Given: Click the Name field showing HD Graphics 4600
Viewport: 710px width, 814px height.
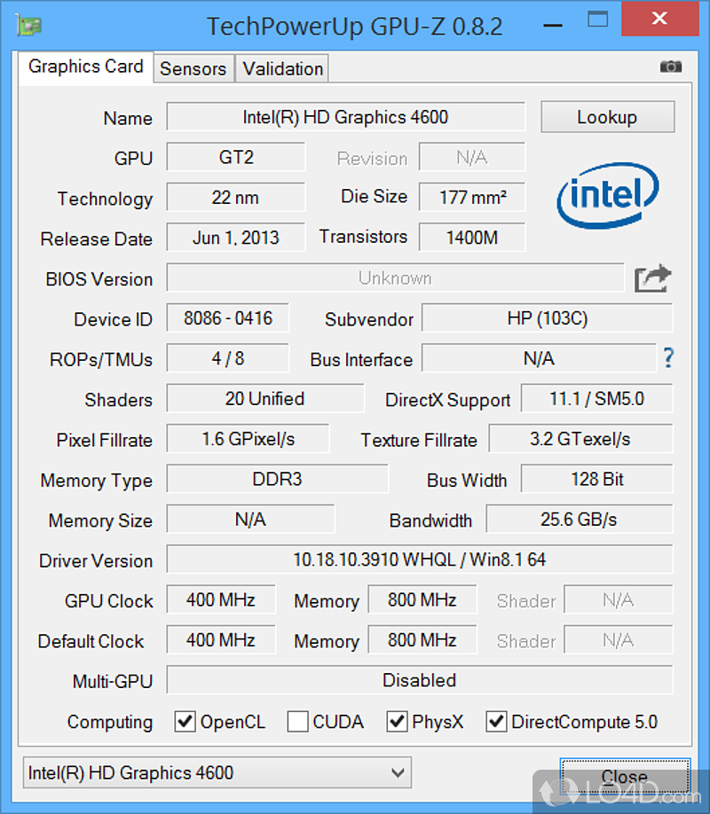Looking at the screenshot, I should [x=345, y=117].
